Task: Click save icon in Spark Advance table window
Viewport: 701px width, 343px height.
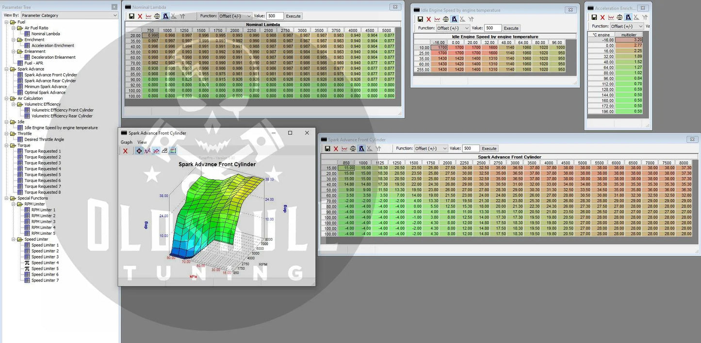Action: coord(327,148)
